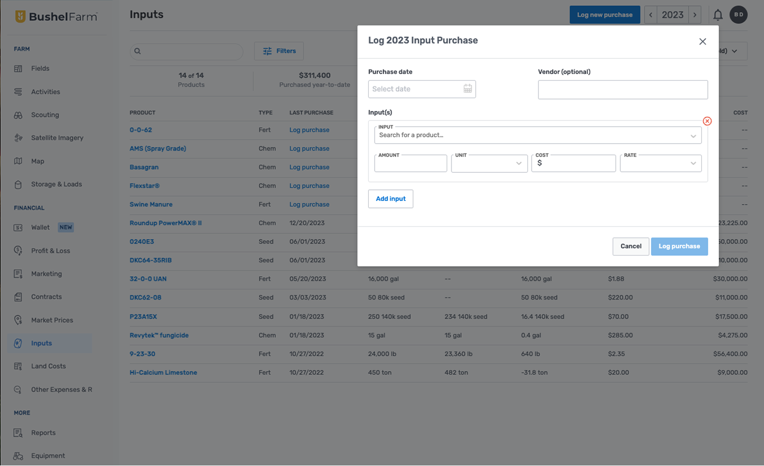Image resolution: width=764 pixels, height=466 pixels.
Task: Open Market Prices menu label
Action: point(52,320)
